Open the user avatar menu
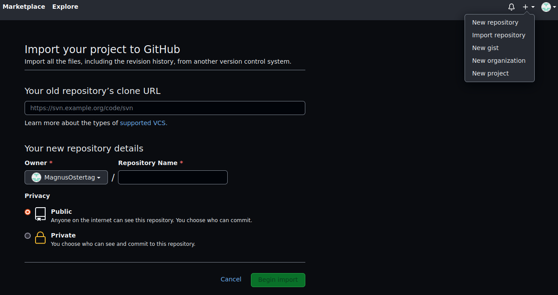This screenshot has width=558, height=295. click(545, 7)
